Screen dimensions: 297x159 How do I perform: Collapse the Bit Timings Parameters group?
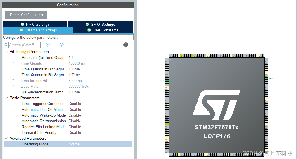(x=6, y=52)
